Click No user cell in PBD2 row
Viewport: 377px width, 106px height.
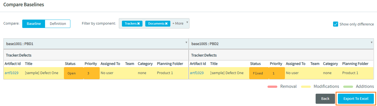(292, 73)
